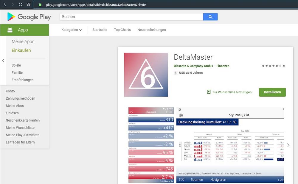Click the Google Play logo
Image resolution: width=298 pixels, height=184 pixels.
click(x=29, y=17)
